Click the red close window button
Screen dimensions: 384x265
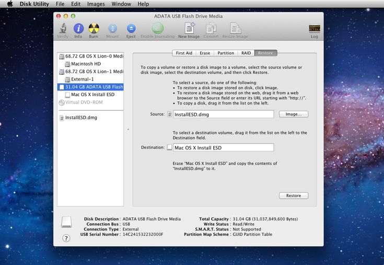[x=59, y=16]
